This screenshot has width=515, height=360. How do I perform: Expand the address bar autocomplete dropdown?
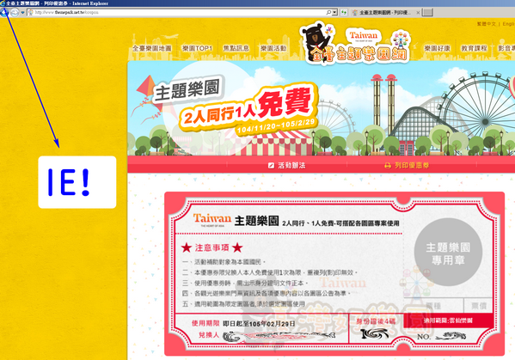334,13
